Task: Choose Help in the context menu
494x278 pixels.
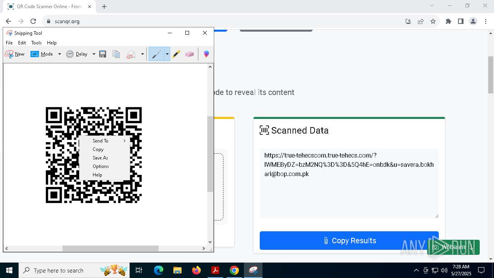Action: (104, 175)
